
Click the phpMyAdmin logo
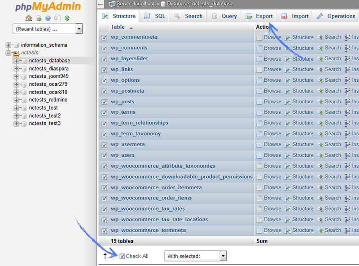(x=48, y=7)
